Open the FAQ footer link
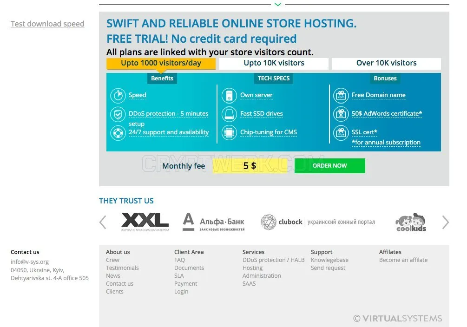 coord(179,260)
